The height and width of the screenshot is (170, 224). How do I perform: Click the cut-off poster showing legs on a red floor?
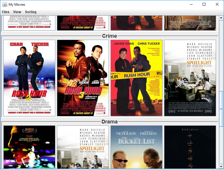click(x=137, y=23)
